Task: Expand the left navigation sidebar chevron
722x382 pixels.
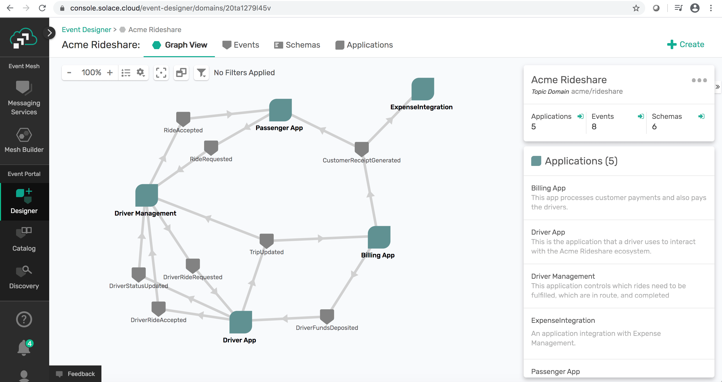Action: point(50,33)
